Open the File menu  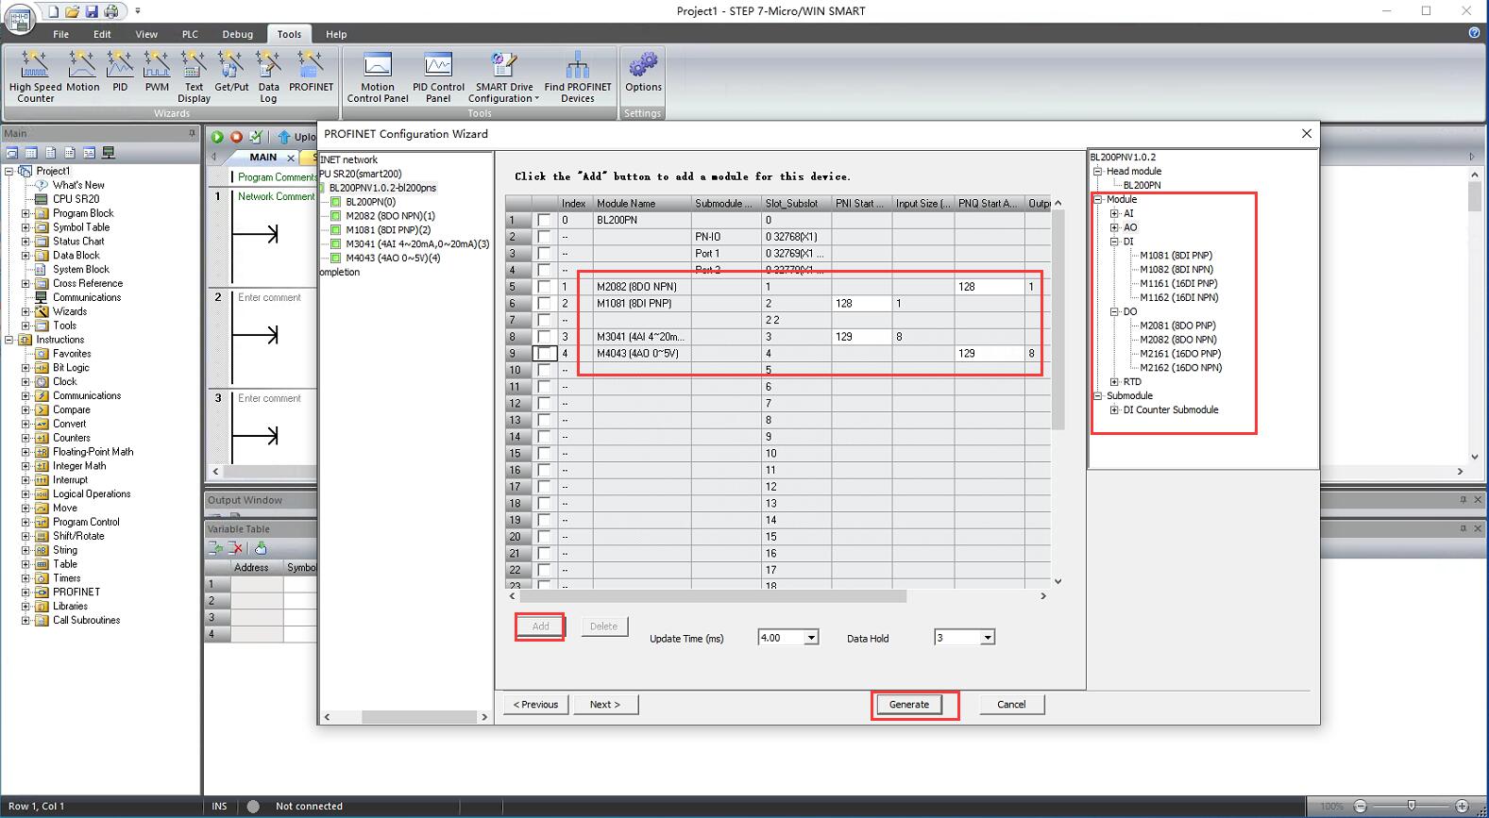60,34
